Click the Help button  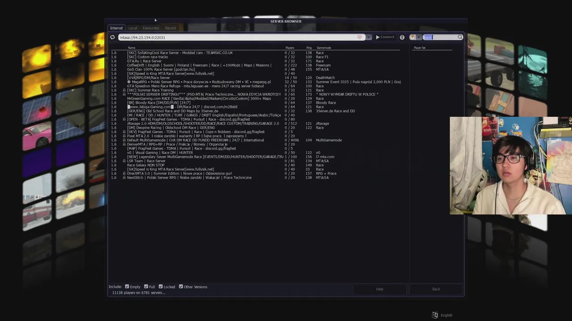[x=379, y=289]
